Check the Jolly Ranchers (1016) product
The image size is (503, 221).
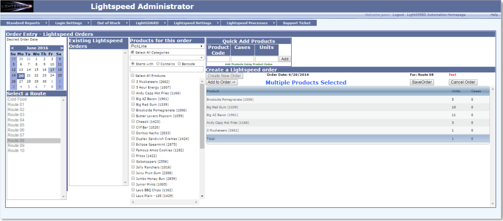click(133, 167)
